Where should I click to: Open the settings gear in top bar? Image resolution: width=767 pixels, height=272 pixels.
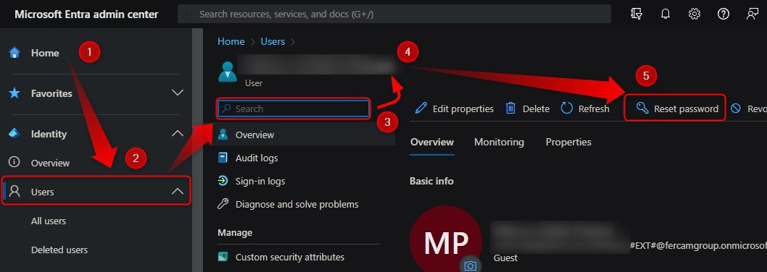tap(694, 14)
